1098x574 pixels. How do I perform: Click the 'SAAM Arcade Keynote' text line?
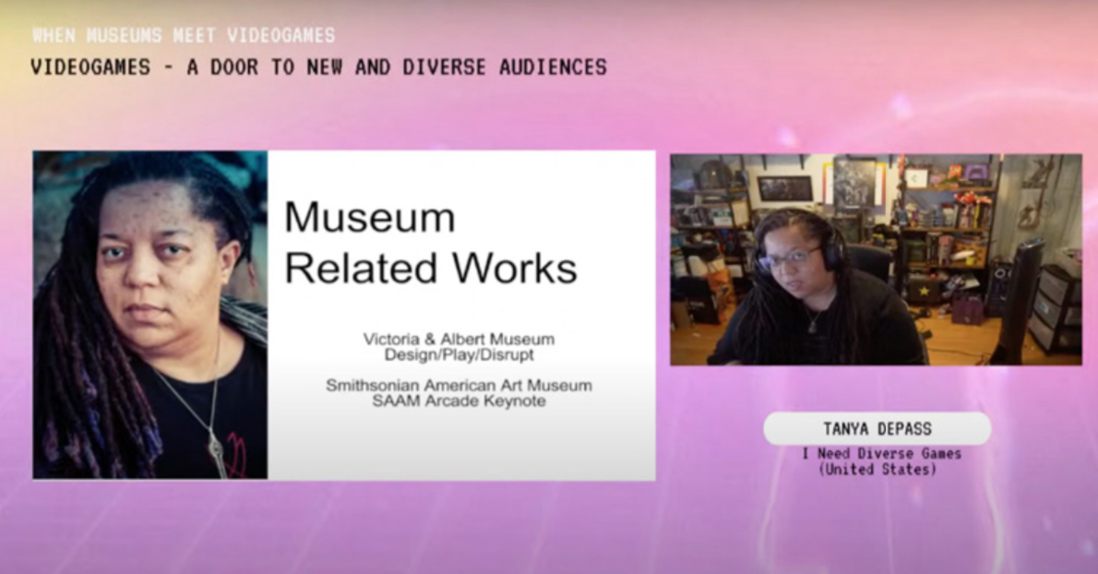point(459,401)
